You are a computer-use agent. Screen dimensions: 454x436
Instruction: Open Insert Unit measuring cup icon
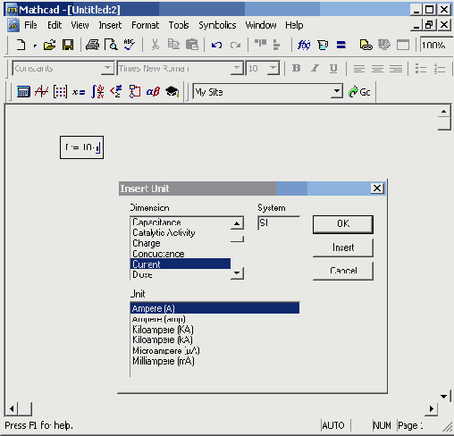coord(323,45)
